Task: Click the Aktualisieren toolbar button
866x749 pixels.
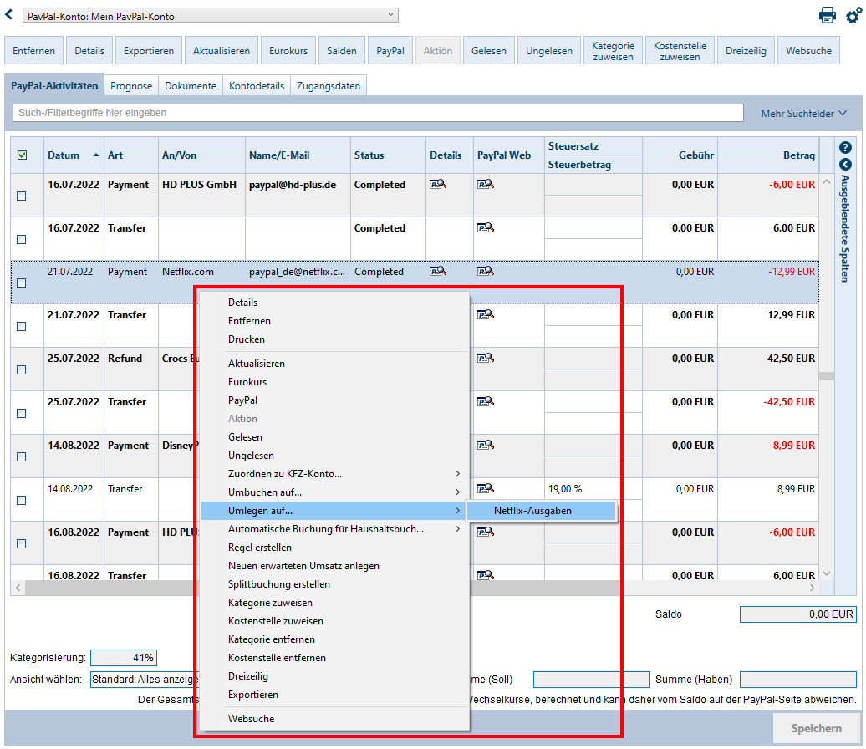Action: pos(222,51)
